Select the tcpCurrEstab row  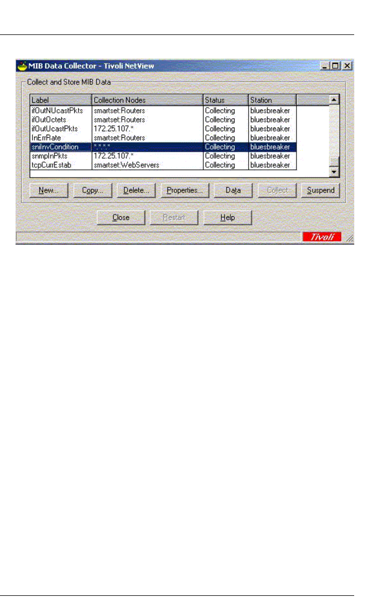(163, 165)
